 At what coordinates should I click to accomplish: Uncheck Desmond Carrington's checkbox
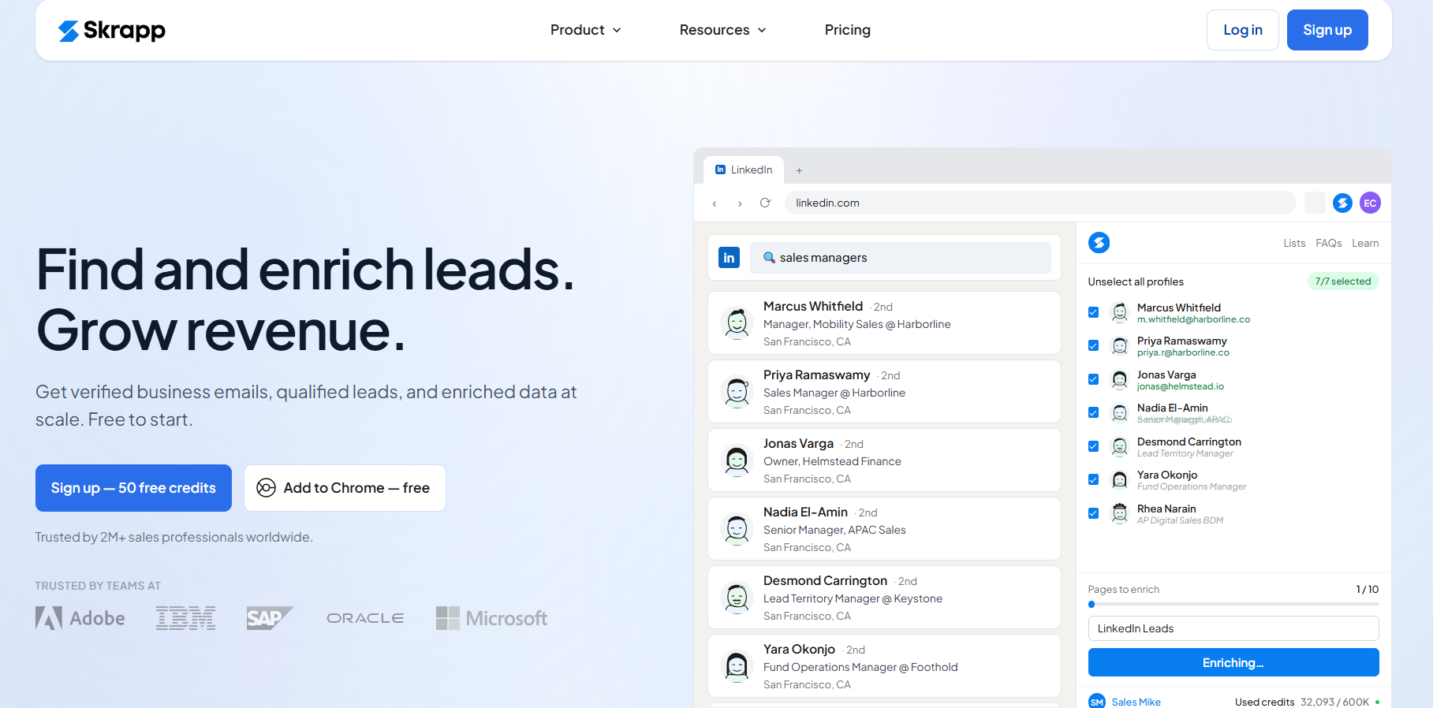pos(1093,446)
